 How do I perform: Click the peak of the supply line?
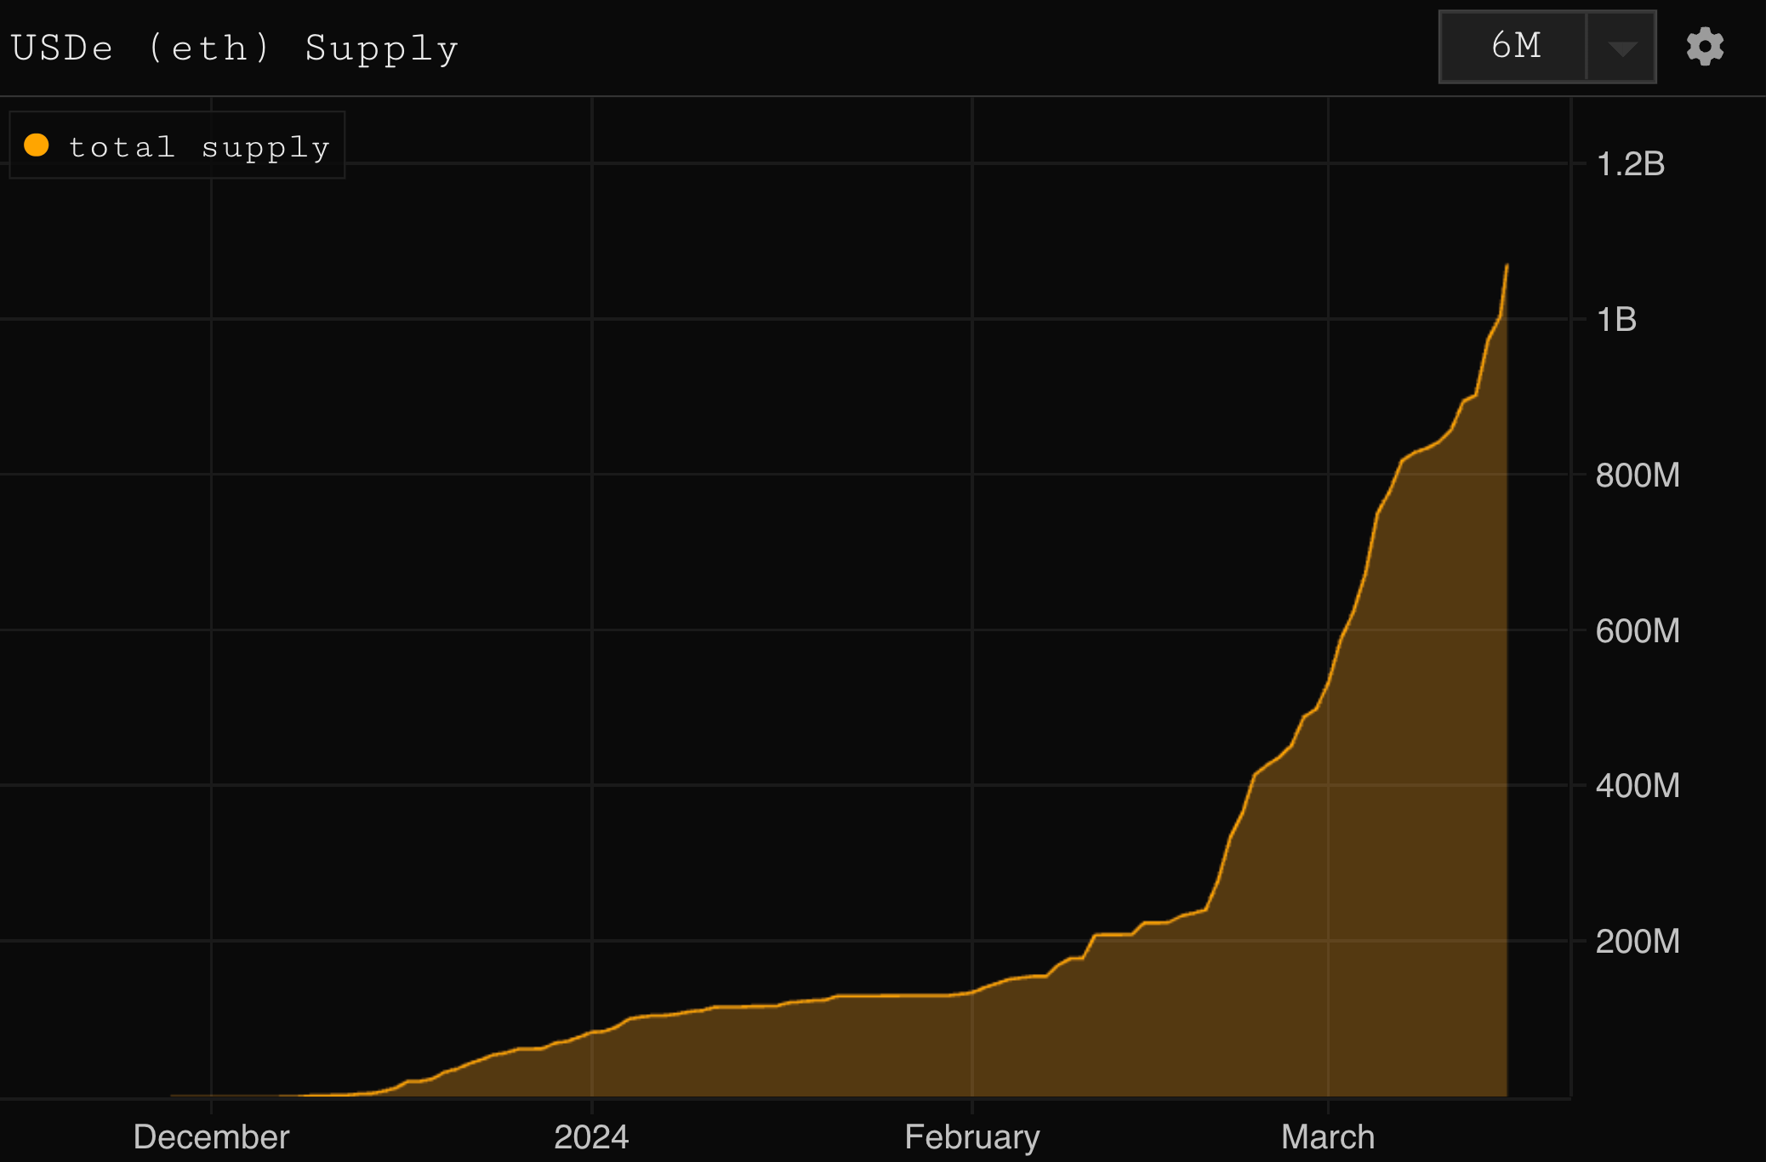[x=1507, y=265]
